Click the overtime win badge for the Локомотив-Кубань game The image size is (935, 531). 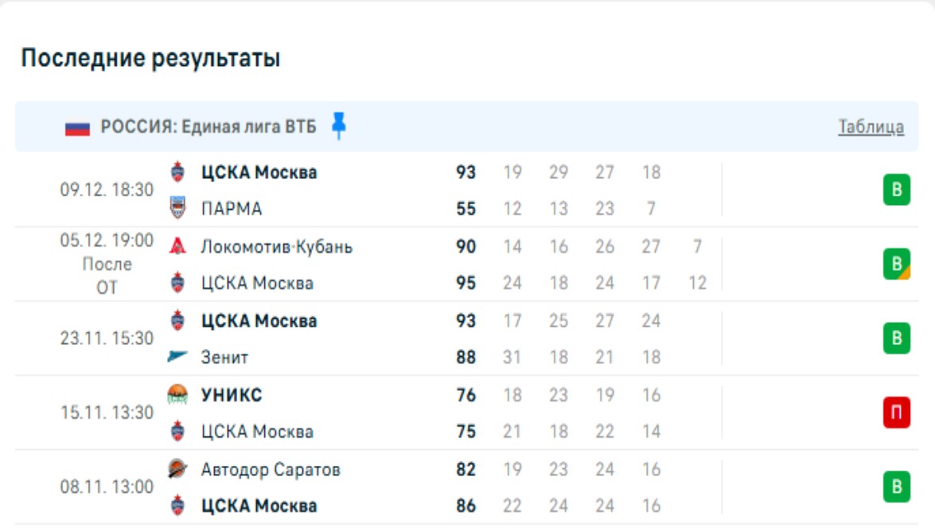(896, 264)
